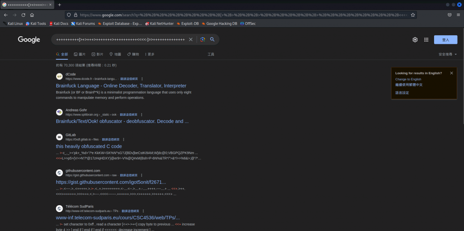Open the Kali Docs bookmark

(x=58, y=24)
